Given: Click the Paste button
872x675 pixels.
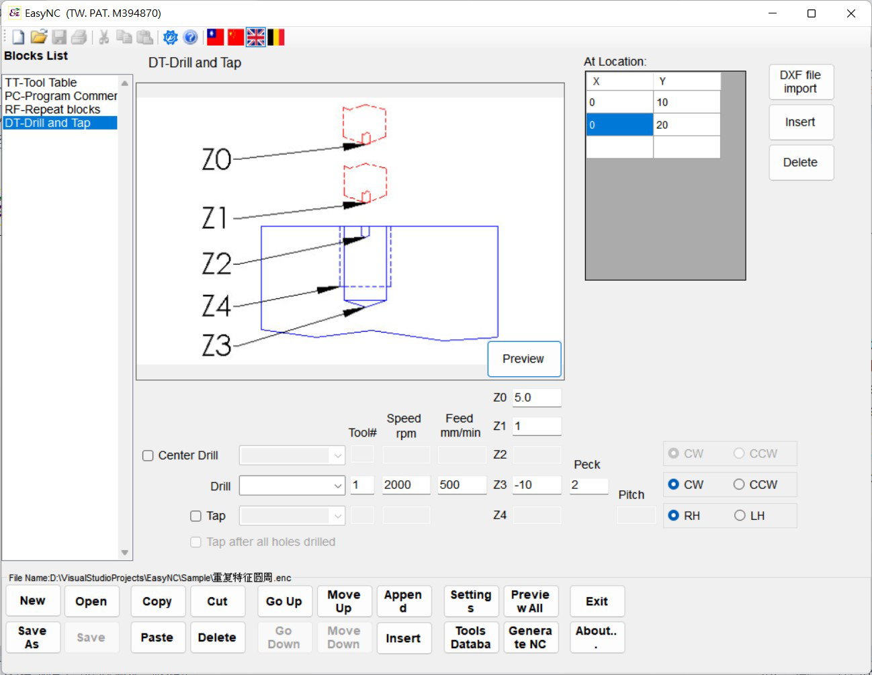Looking at the screenshot, I should [157, 637].
